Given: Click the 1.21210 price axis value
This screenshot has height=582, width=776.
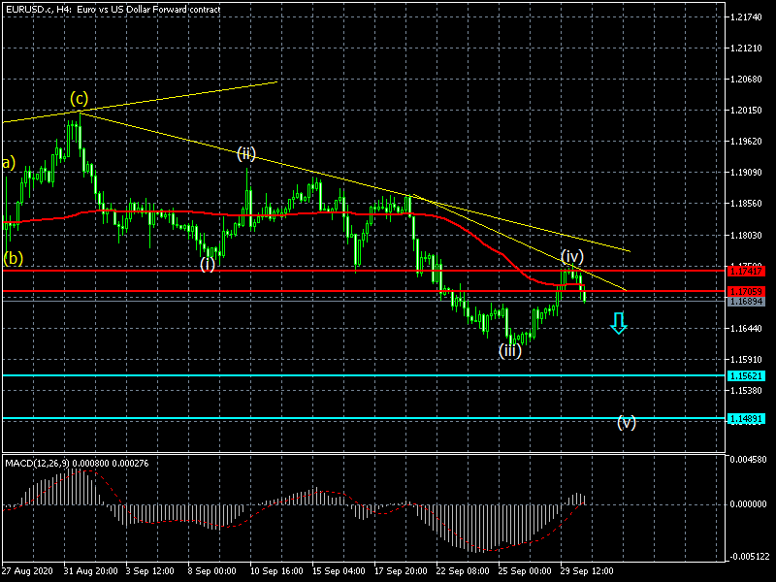Looking at the screenshot, I should click(x=746, y=48).
